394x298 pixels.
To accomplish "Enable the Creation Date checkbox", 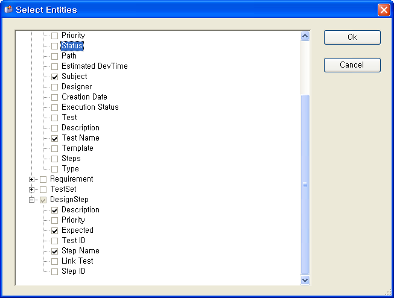I will [54, 97].
